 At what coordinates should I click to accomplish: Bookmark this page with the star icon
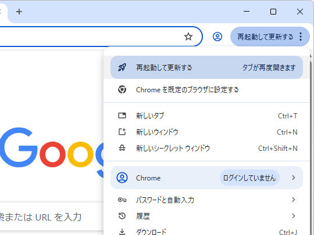tap(188, 37)
